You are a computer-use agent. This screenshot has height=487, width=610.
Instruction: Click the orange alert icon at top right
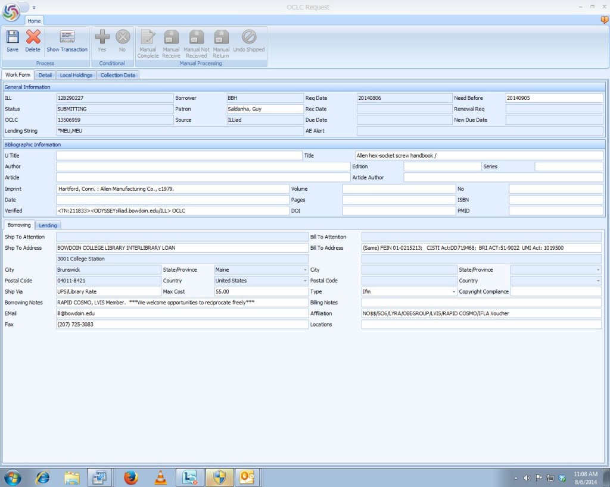604,20
